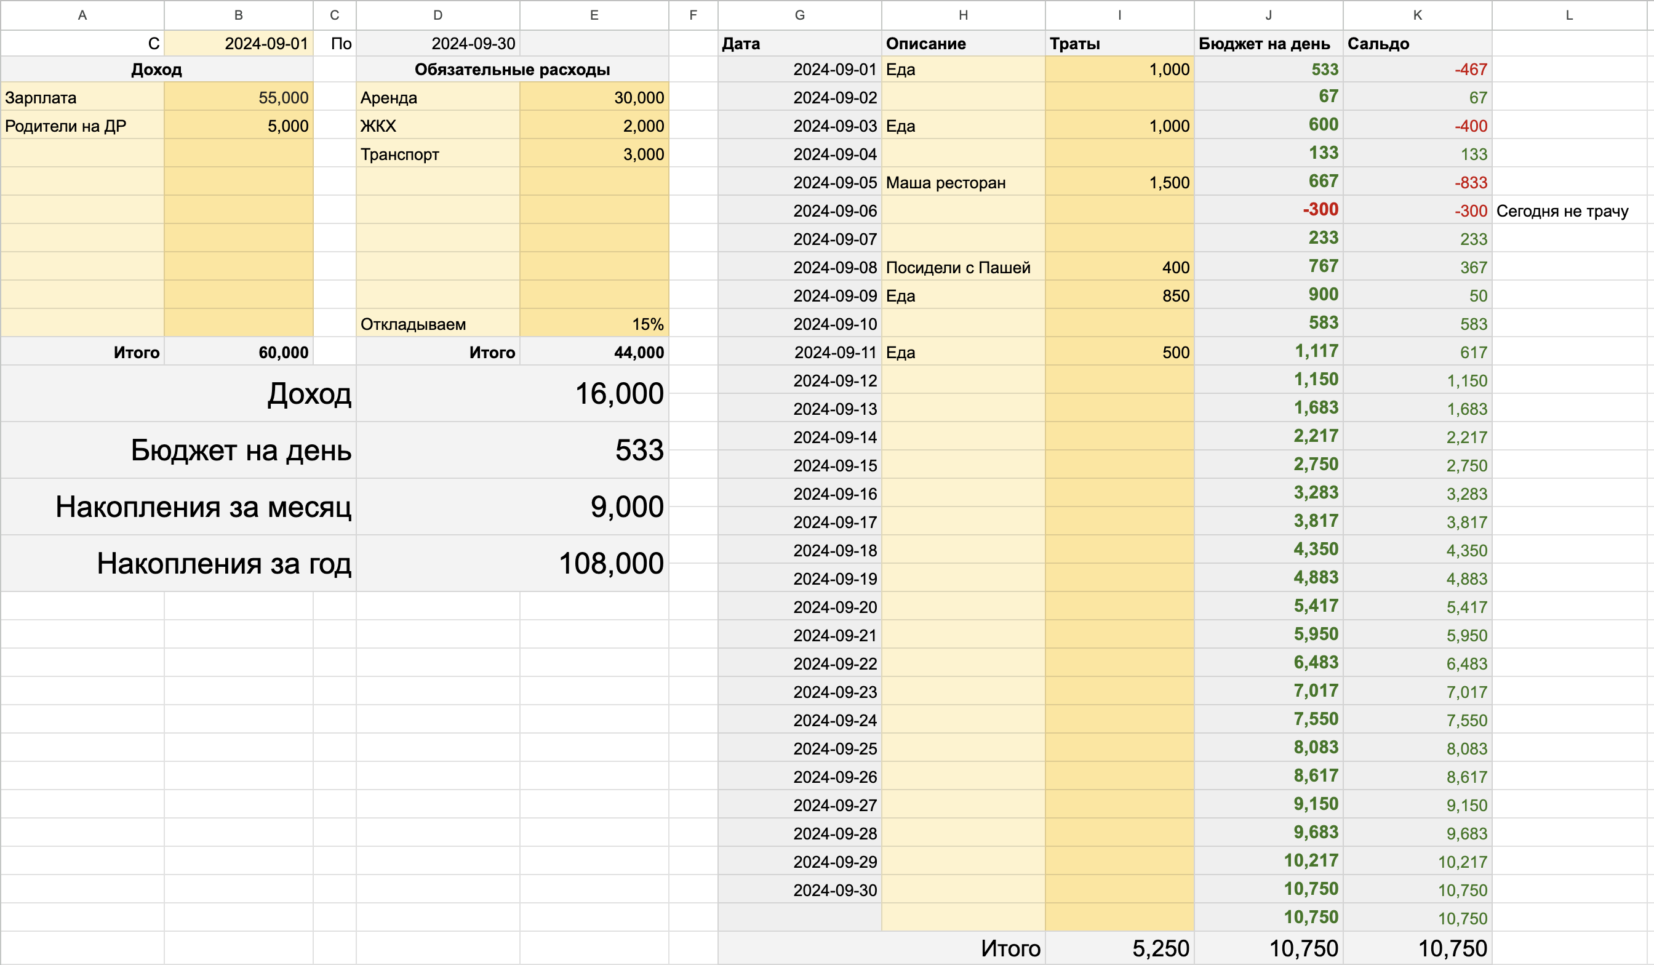
Task: Select column H header
Action: [963, 15]
